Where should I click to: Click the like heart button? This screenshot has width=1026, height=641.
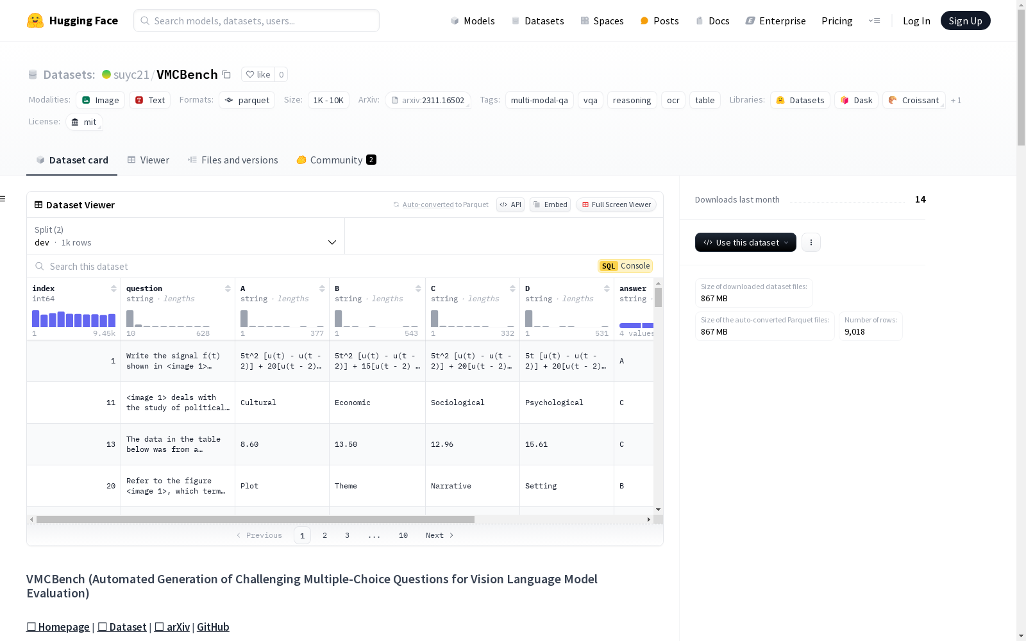coord(258,74)
